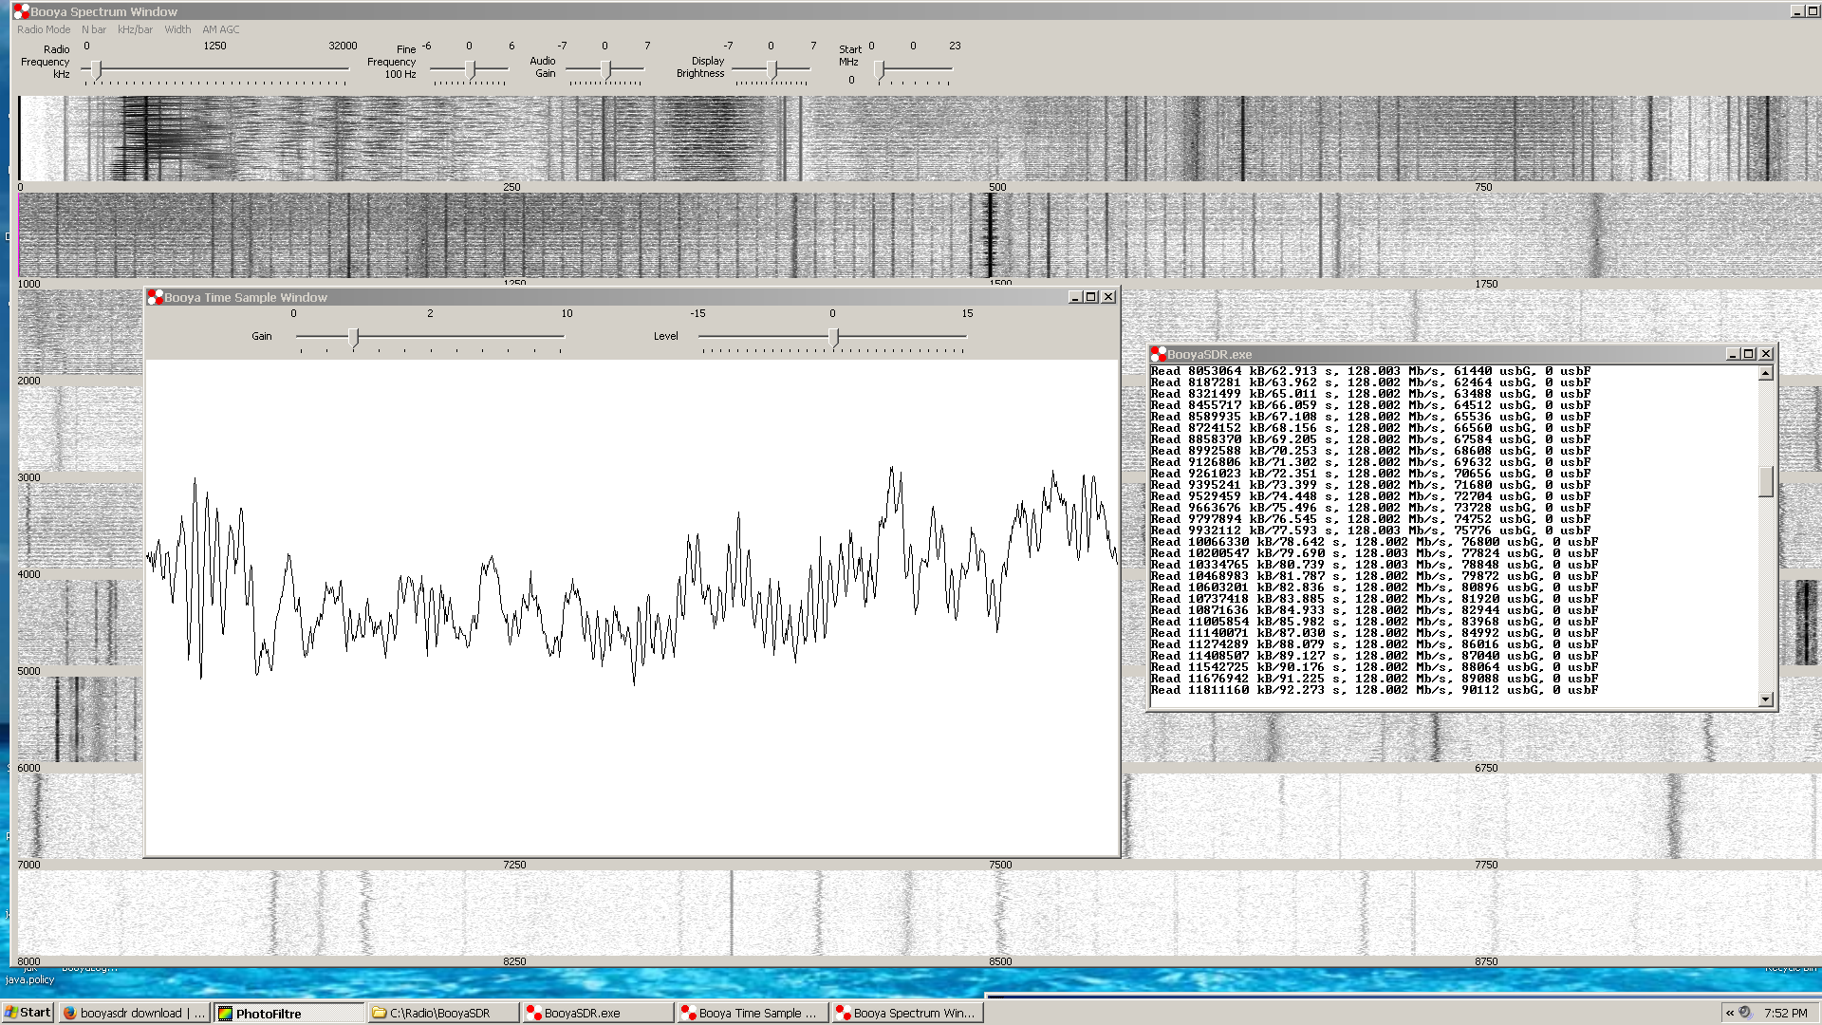The image size is (1822, 1025).
Task: Open the N bar menu
Action: pyautogui.click(x=94, y=29)
